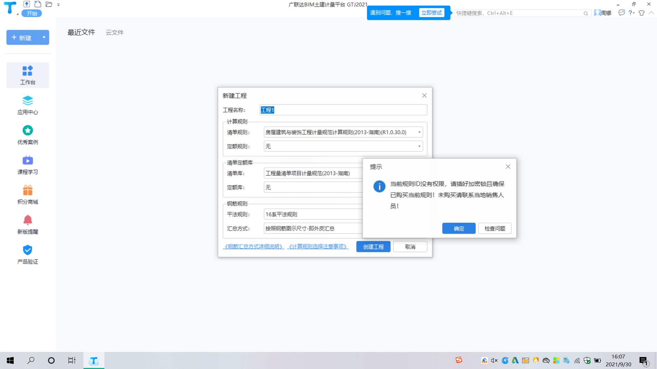
Task: Click the 开始 tab
Action: tap(32, 13)
